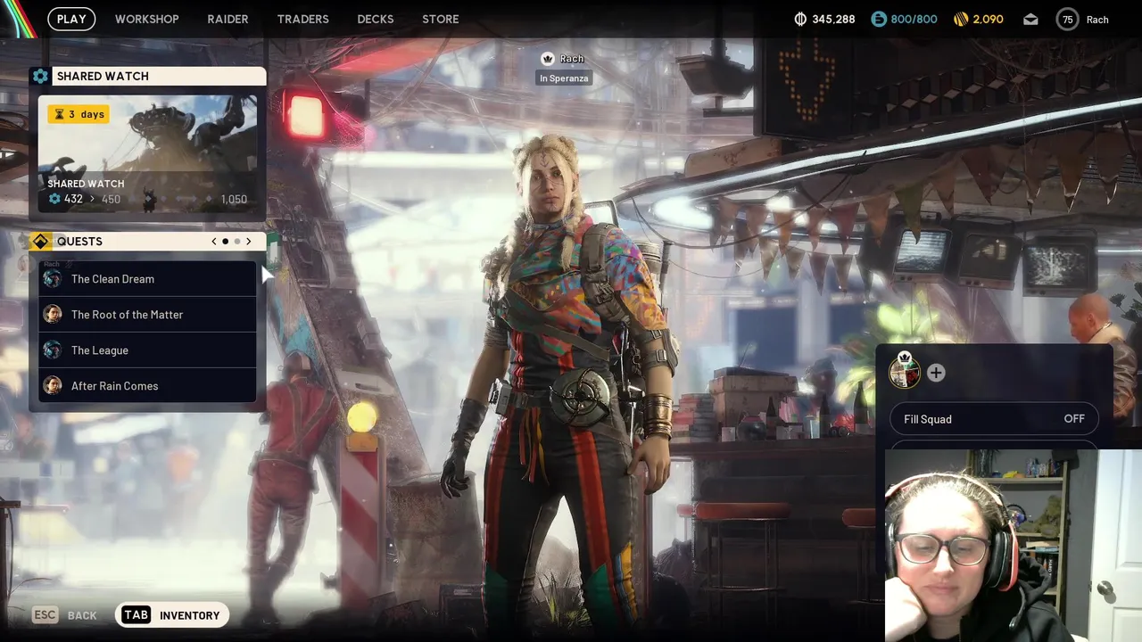Toggle the Fill Squad option
This screenshot has height=642, width=1142.
tap(994, 419)
